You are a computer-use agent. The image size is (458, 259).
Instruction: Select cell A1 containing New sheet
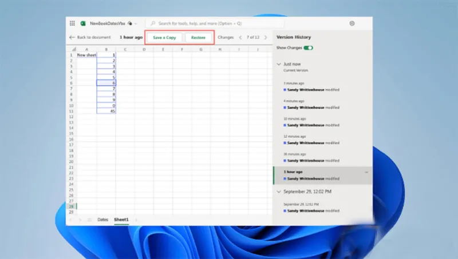coord(87,55)
